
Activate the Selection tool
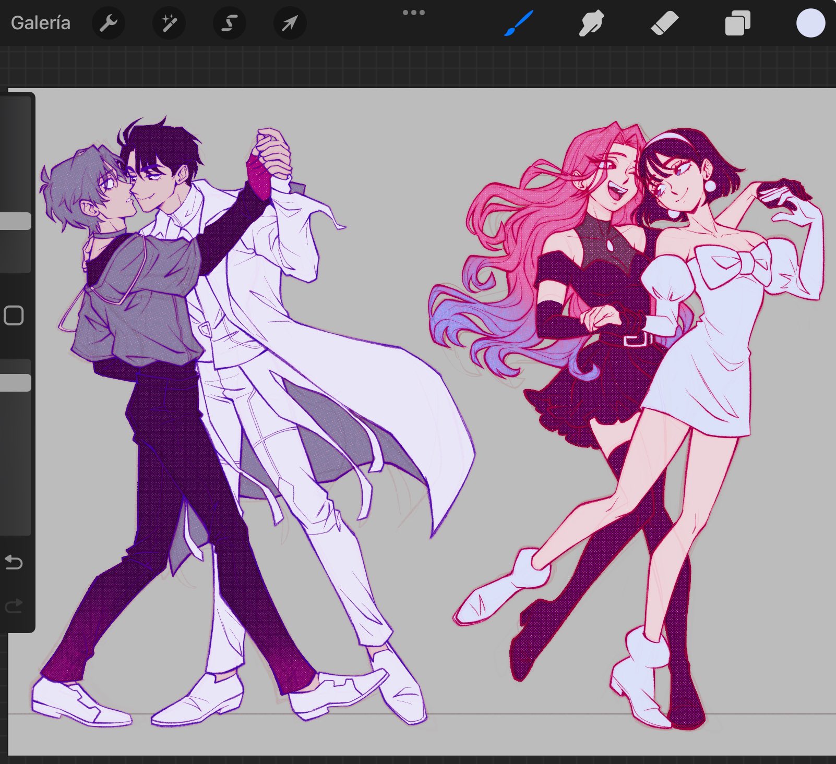(x=230, y=23)
